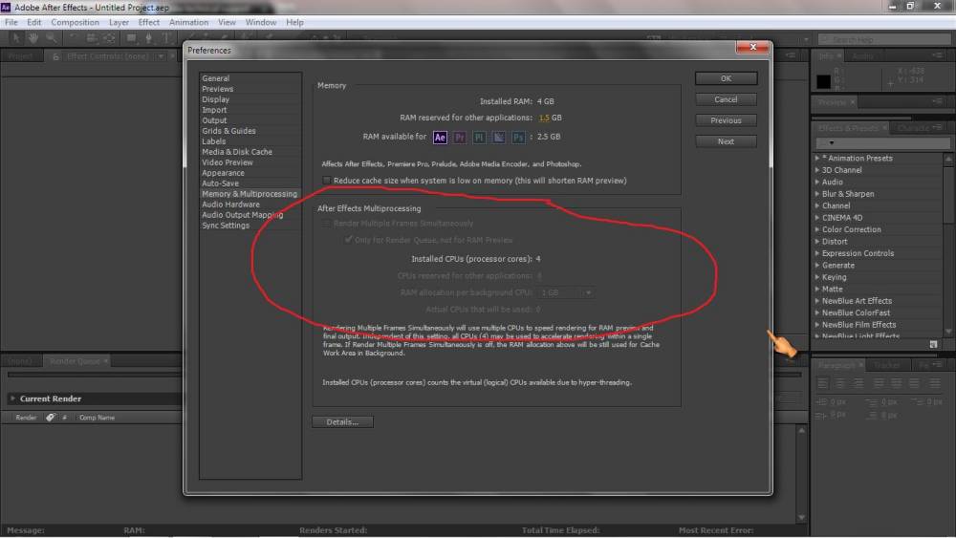This screenshot has width=956, height=538.
Task: Click the Effects & Presets panel scrollbar
Action: coord(948,244)
